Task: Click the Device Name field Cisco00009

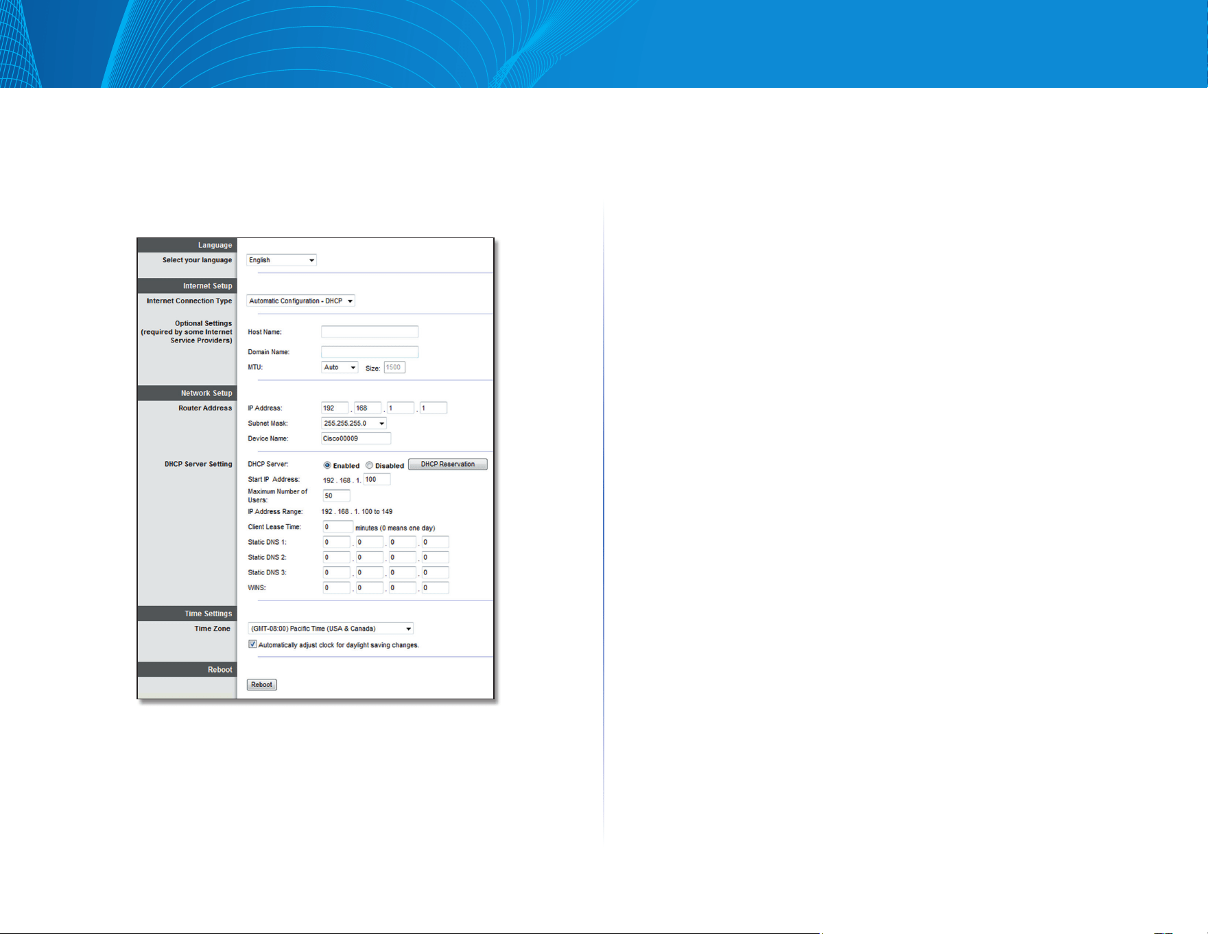Action: [x=356, y=439]
